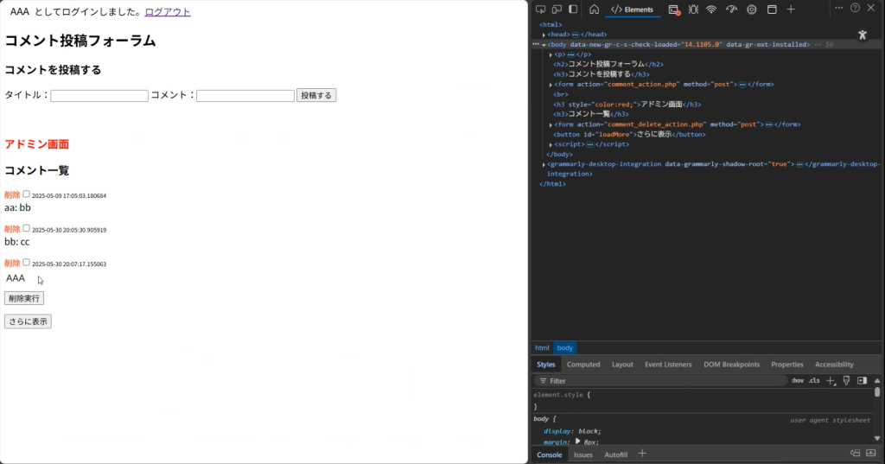Collapse the body node in DOM tree
The height and width of the screenshot is (464, 885).
544,45
